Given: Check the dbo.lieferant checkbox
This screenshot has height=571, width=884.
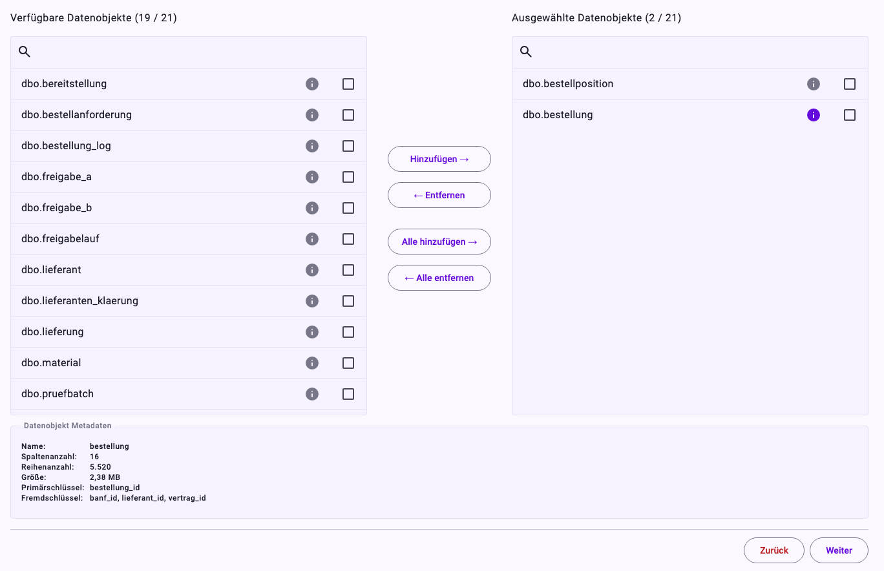Looking at the screenshot, I should tap(348, 270).
